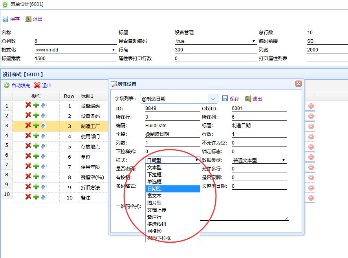The width and height of the screenshot is (348, 258).
Task: Click the 编码 input field containing BuildDate
Action: click(172, 126)
